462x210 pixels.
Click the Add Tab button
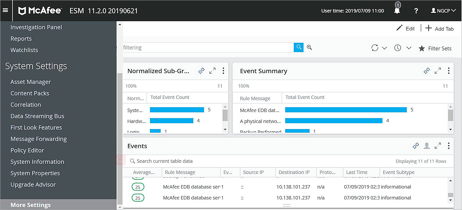tap(439, 29)
